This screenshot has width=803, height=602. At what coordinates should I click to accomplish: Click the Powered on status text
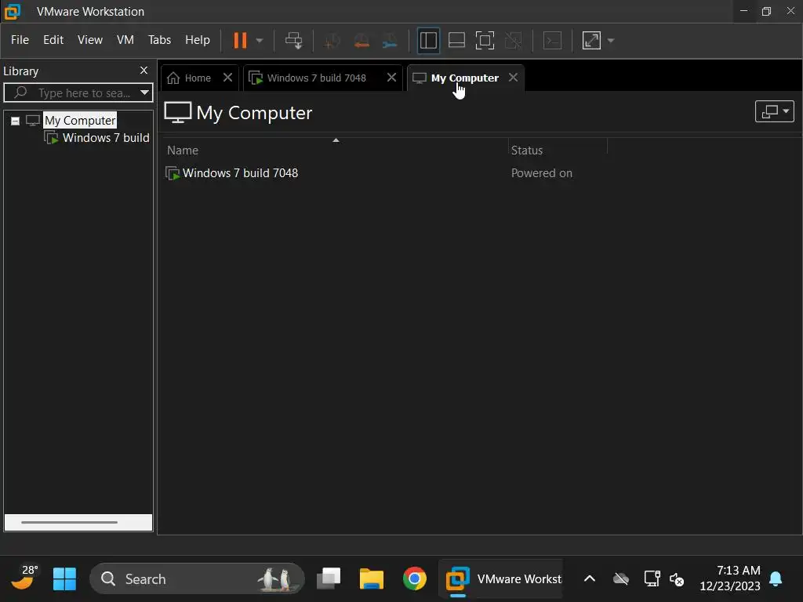pyautogui.click(x=542, y=173)
